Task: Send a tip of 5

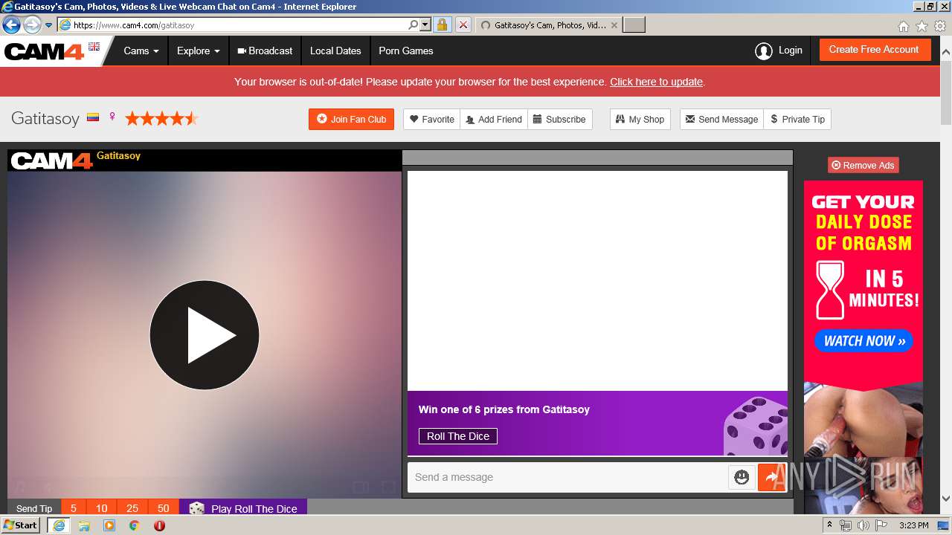Action: click(74, 508)
